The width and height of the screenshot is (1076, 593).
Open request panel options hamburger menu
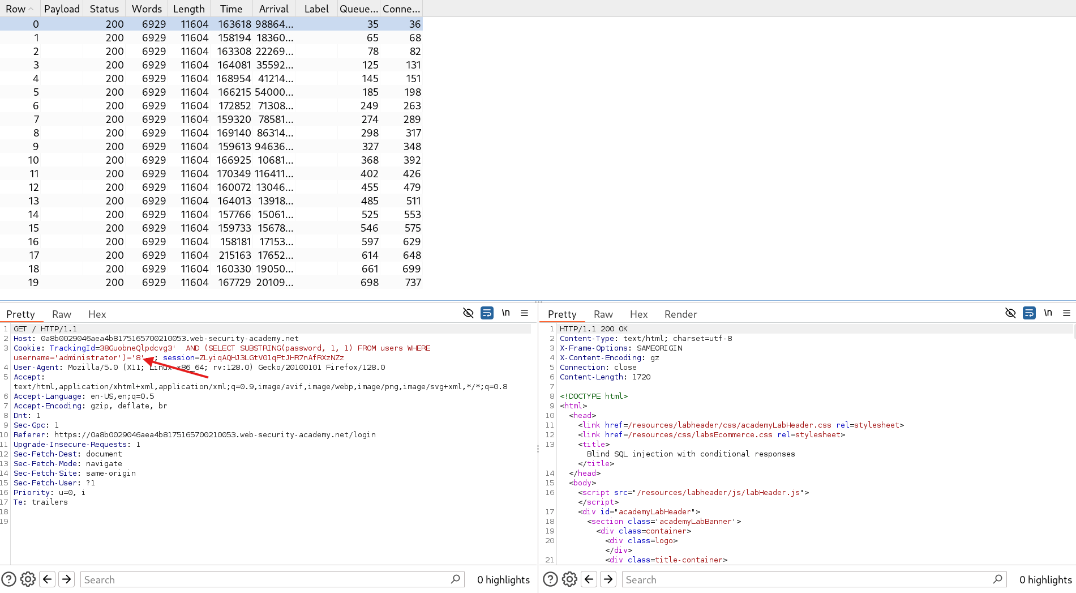point(525,313)
